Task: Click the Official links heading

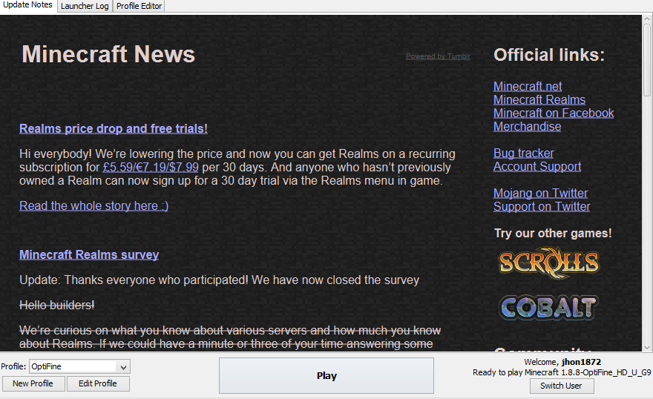Action: point(549,55)
